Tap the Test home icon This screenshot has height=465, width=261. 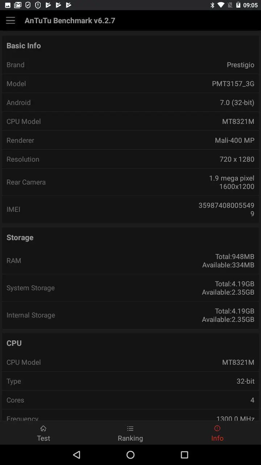pos(43,429)
